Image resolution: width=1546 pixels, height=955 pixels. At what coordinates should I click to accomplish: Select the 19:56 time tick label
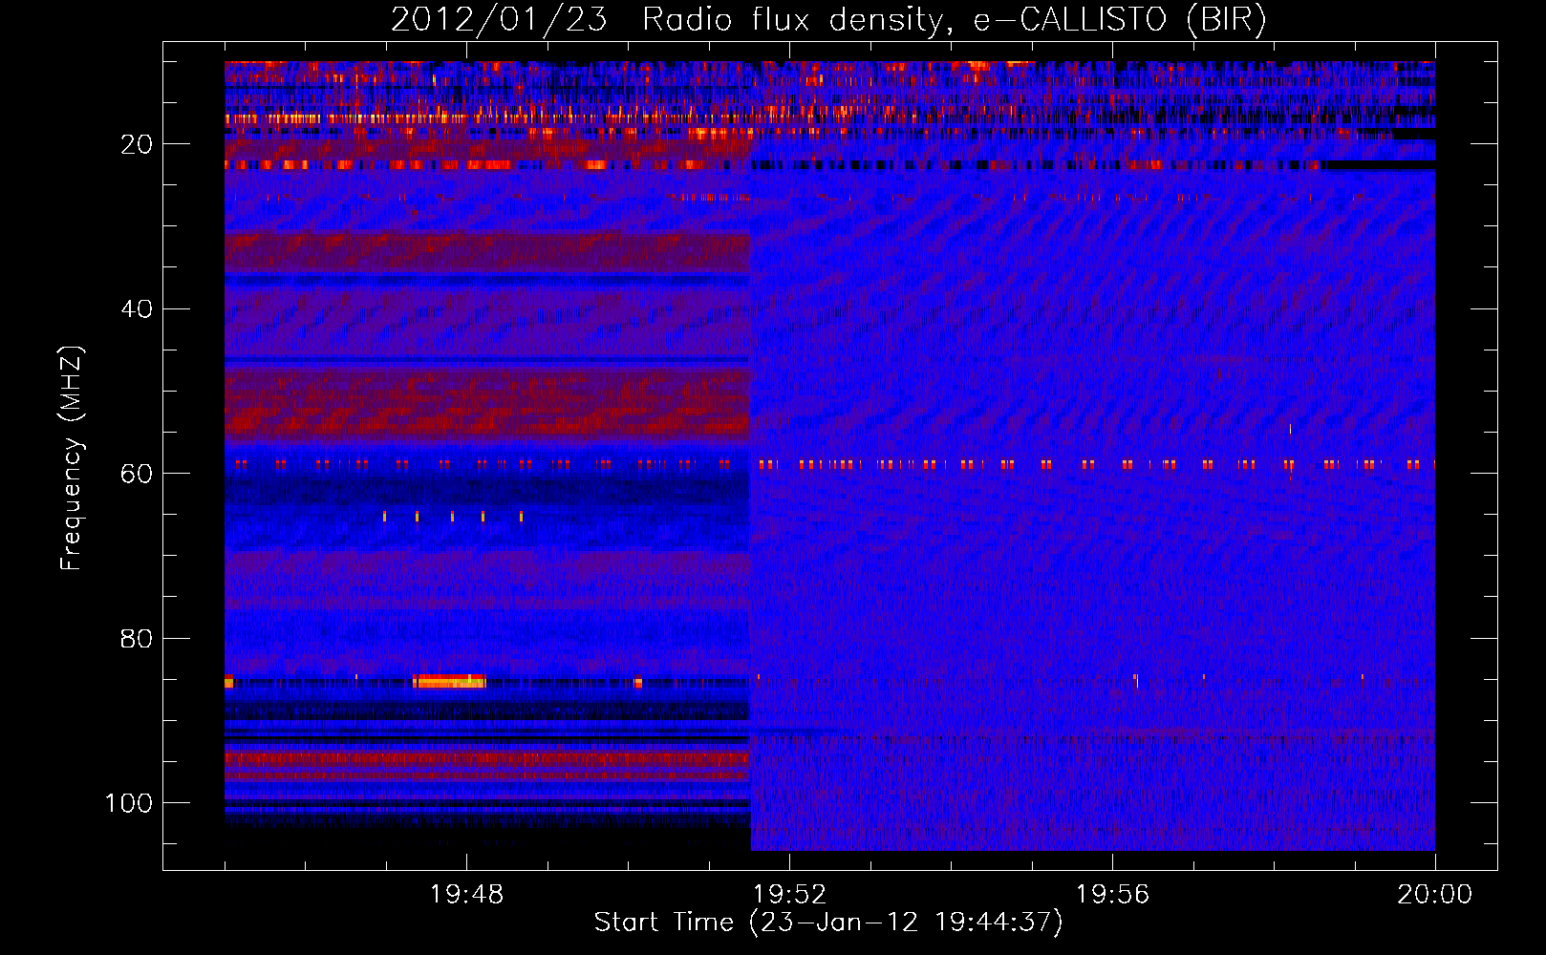[1112, 895]
